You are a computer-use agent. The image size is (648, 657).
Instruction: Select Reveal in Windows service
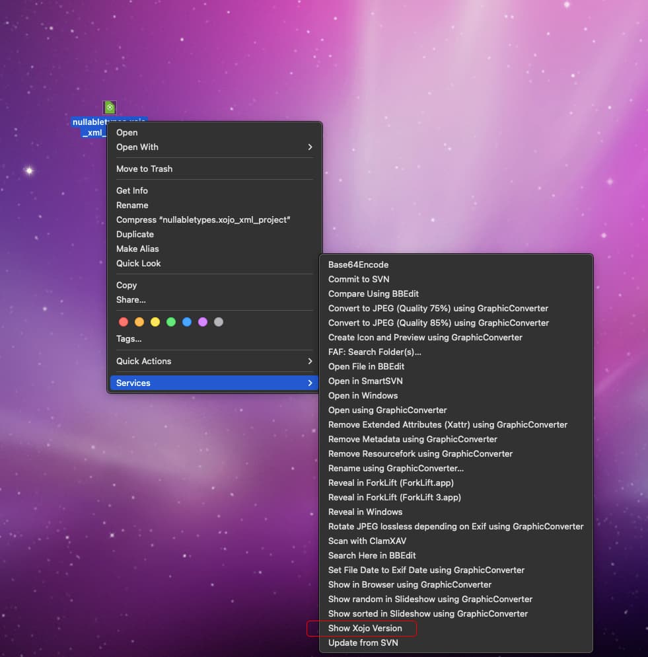(456, 512)
